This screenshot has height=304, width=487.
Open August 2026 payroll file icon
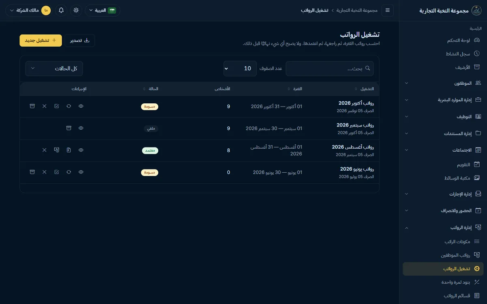(x=69, y=150)
